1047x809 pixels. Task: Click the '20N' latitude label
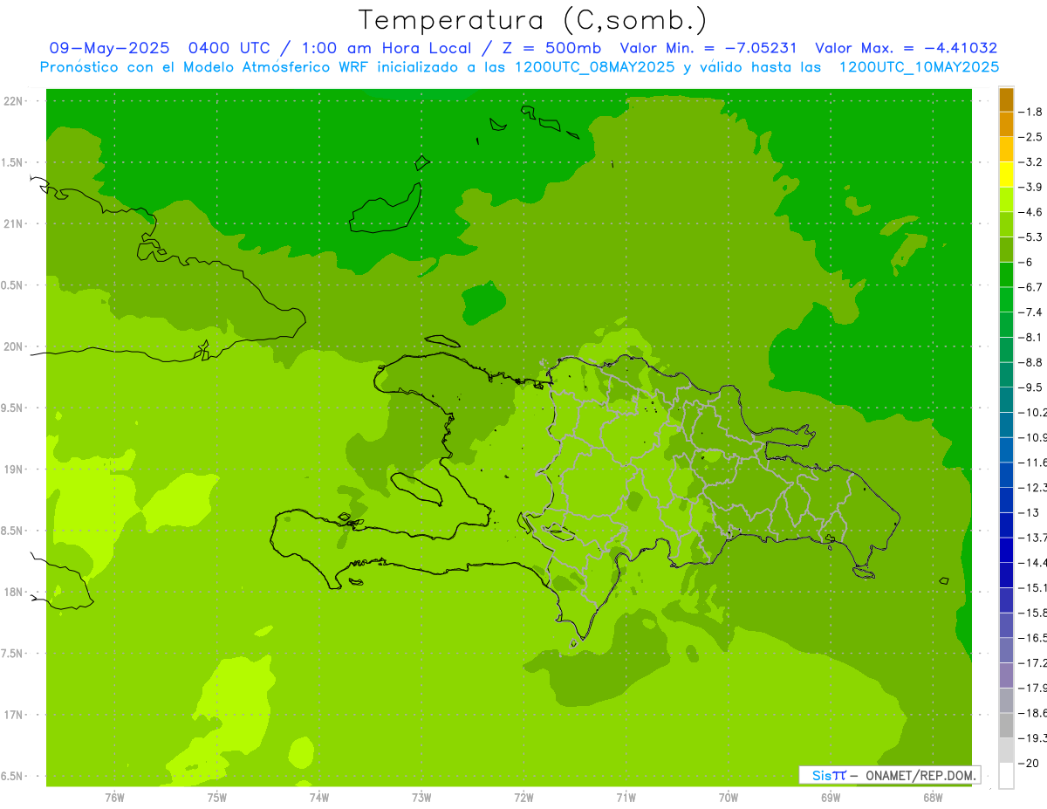point(14,346)
